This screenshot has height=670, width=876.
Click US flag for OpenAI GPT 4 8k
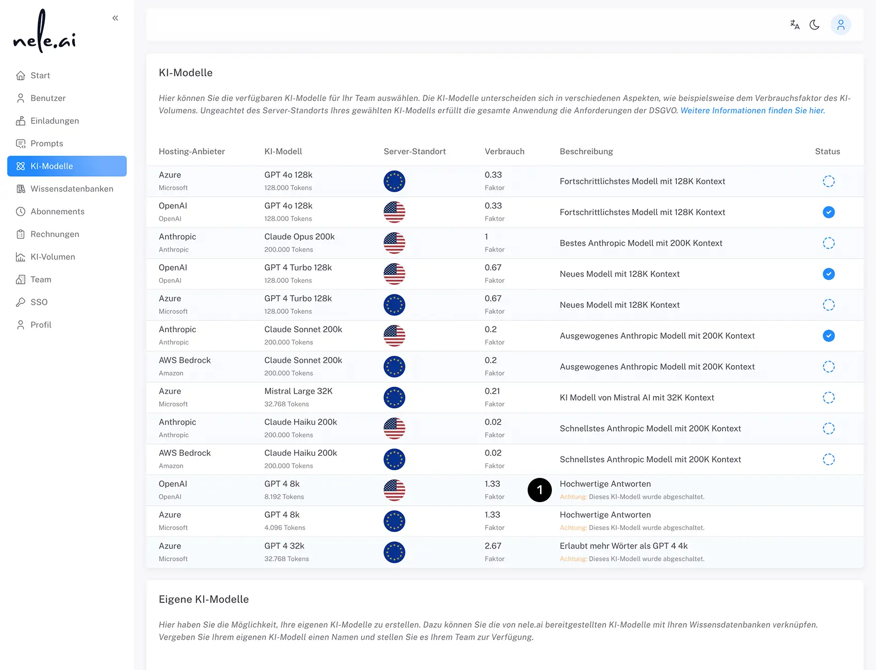point(394,490)
